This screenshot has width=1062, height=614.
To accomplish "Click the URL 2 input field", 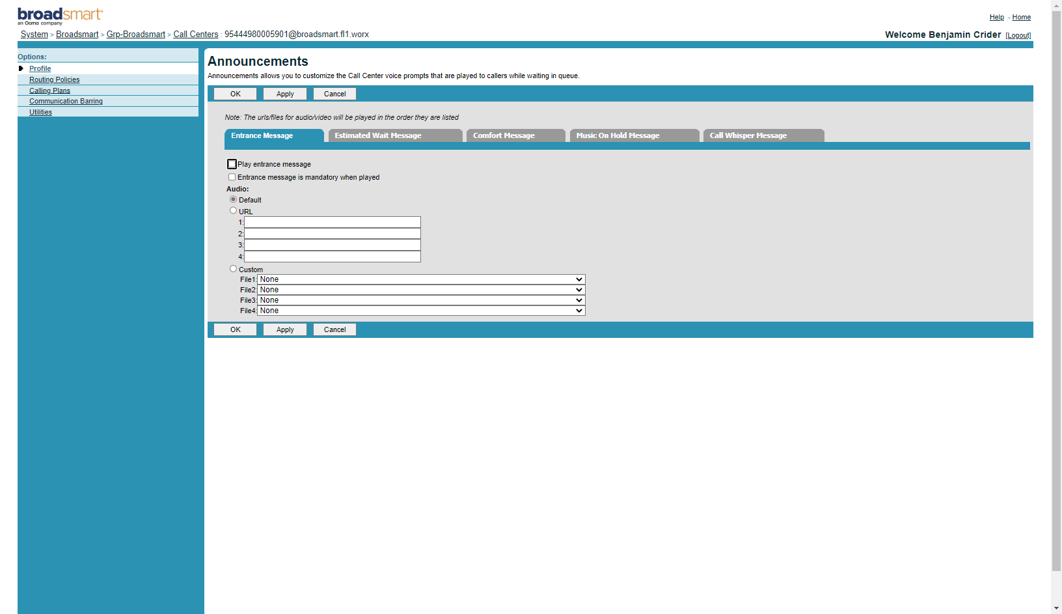I will 333,234.
